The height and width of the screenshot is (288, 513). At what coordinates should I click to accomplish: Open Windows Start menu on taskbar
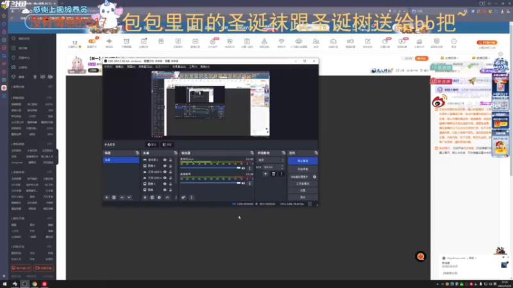click(x=4, y=284)
